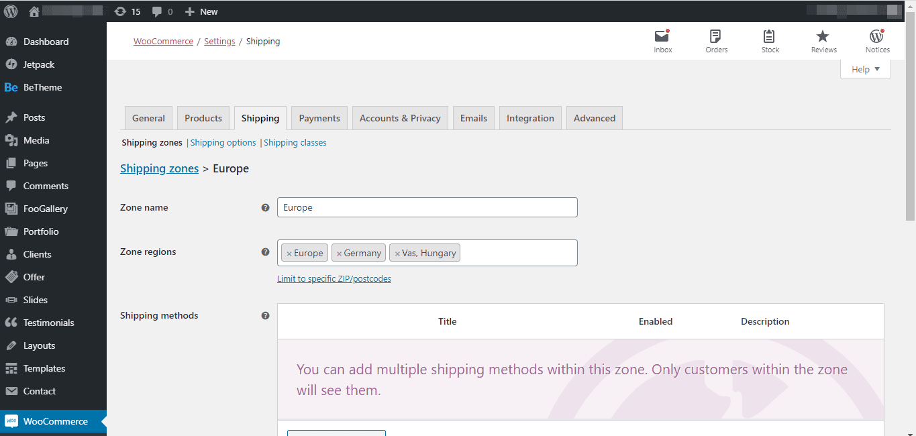
Task: Click the Layouts pencil icon
Action: [11, 345]
